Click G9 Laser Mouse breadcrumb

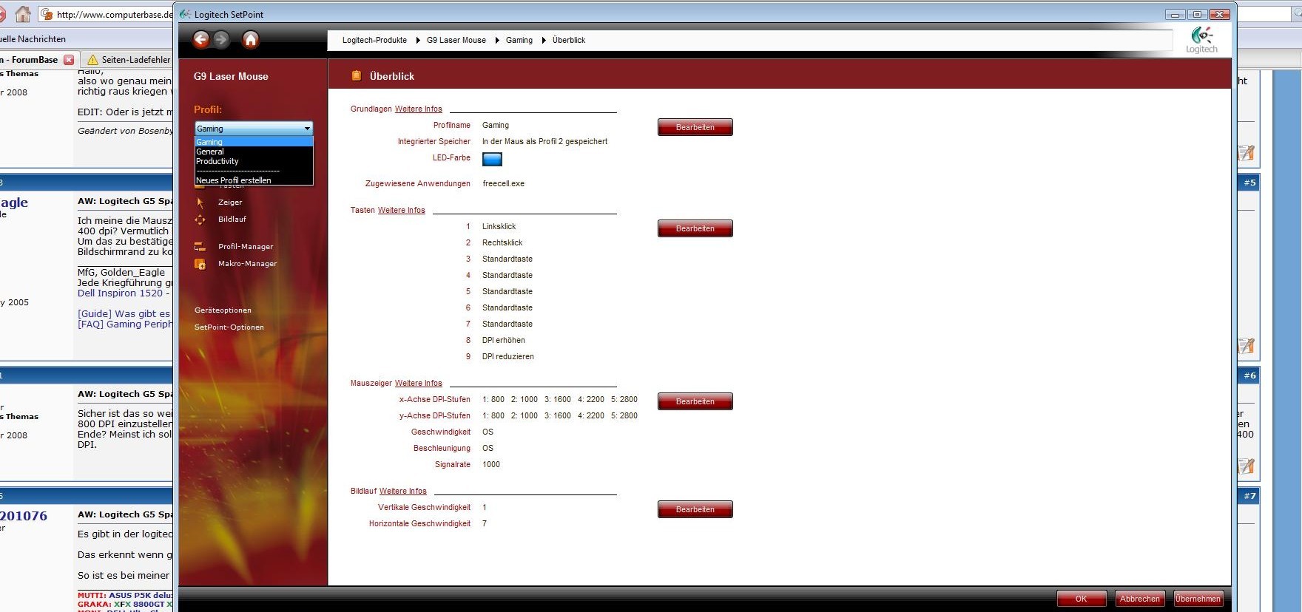click(456, 40)
